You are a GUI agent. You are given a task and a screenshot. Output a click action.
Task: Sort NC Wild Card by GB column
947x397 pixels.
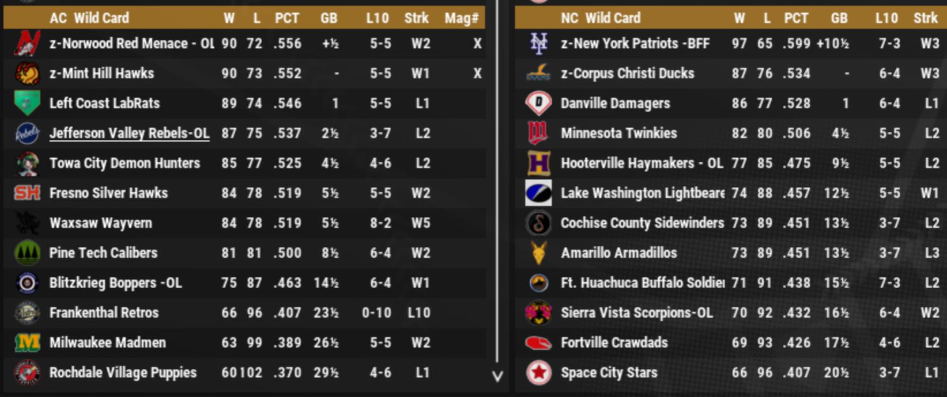coord(839,18)
